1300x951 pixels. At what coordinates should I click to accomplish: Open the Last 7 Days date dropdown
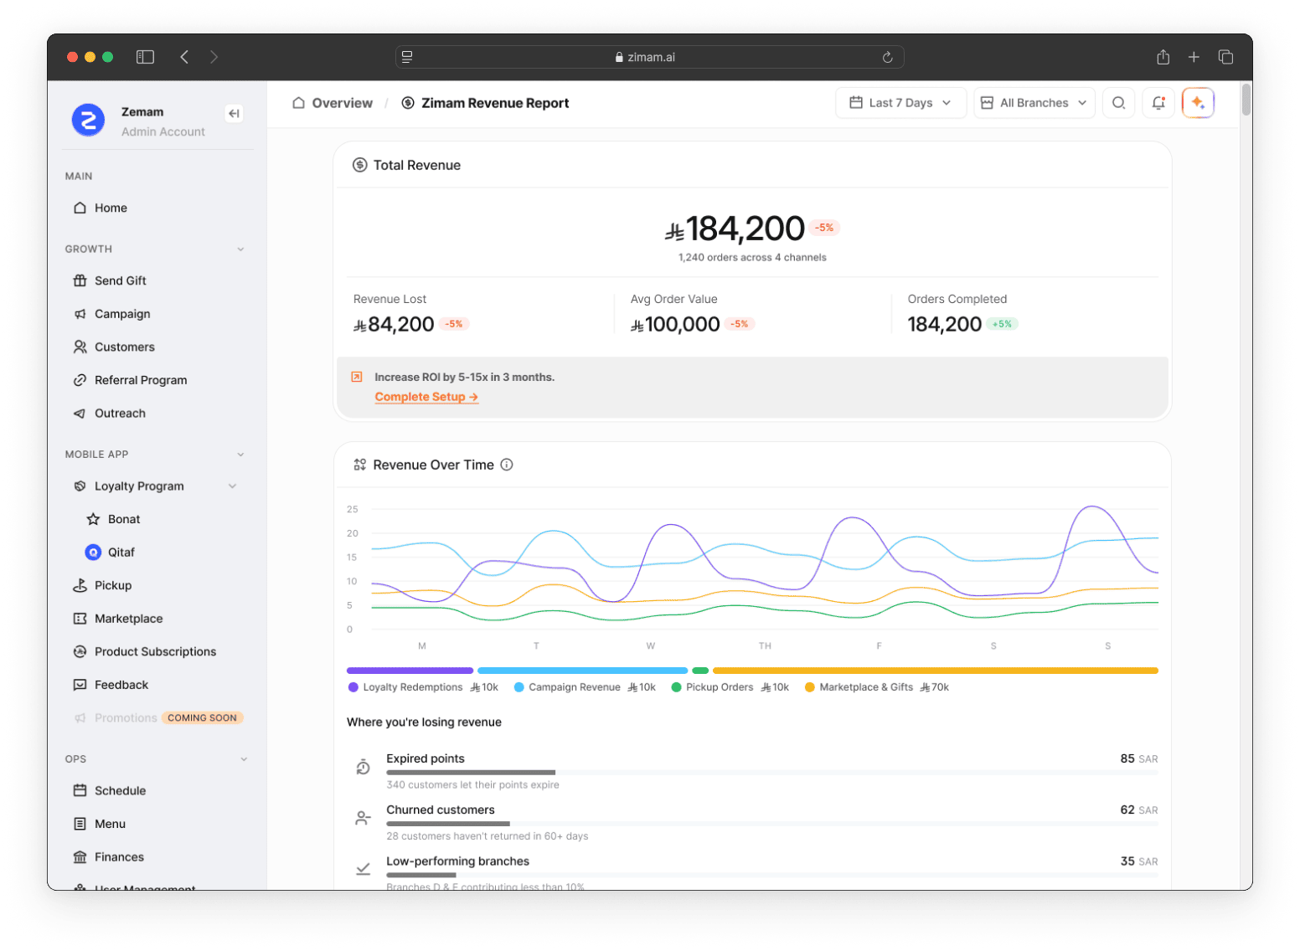pyautogui.click(x=900, y=103)
